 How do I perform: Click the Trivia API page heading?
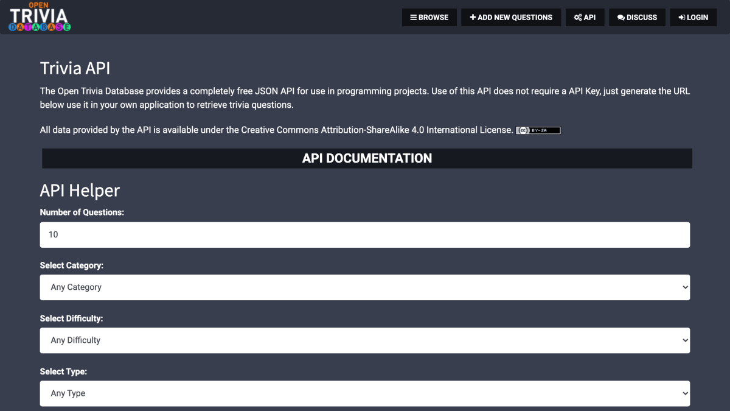(x=75, y=68)
